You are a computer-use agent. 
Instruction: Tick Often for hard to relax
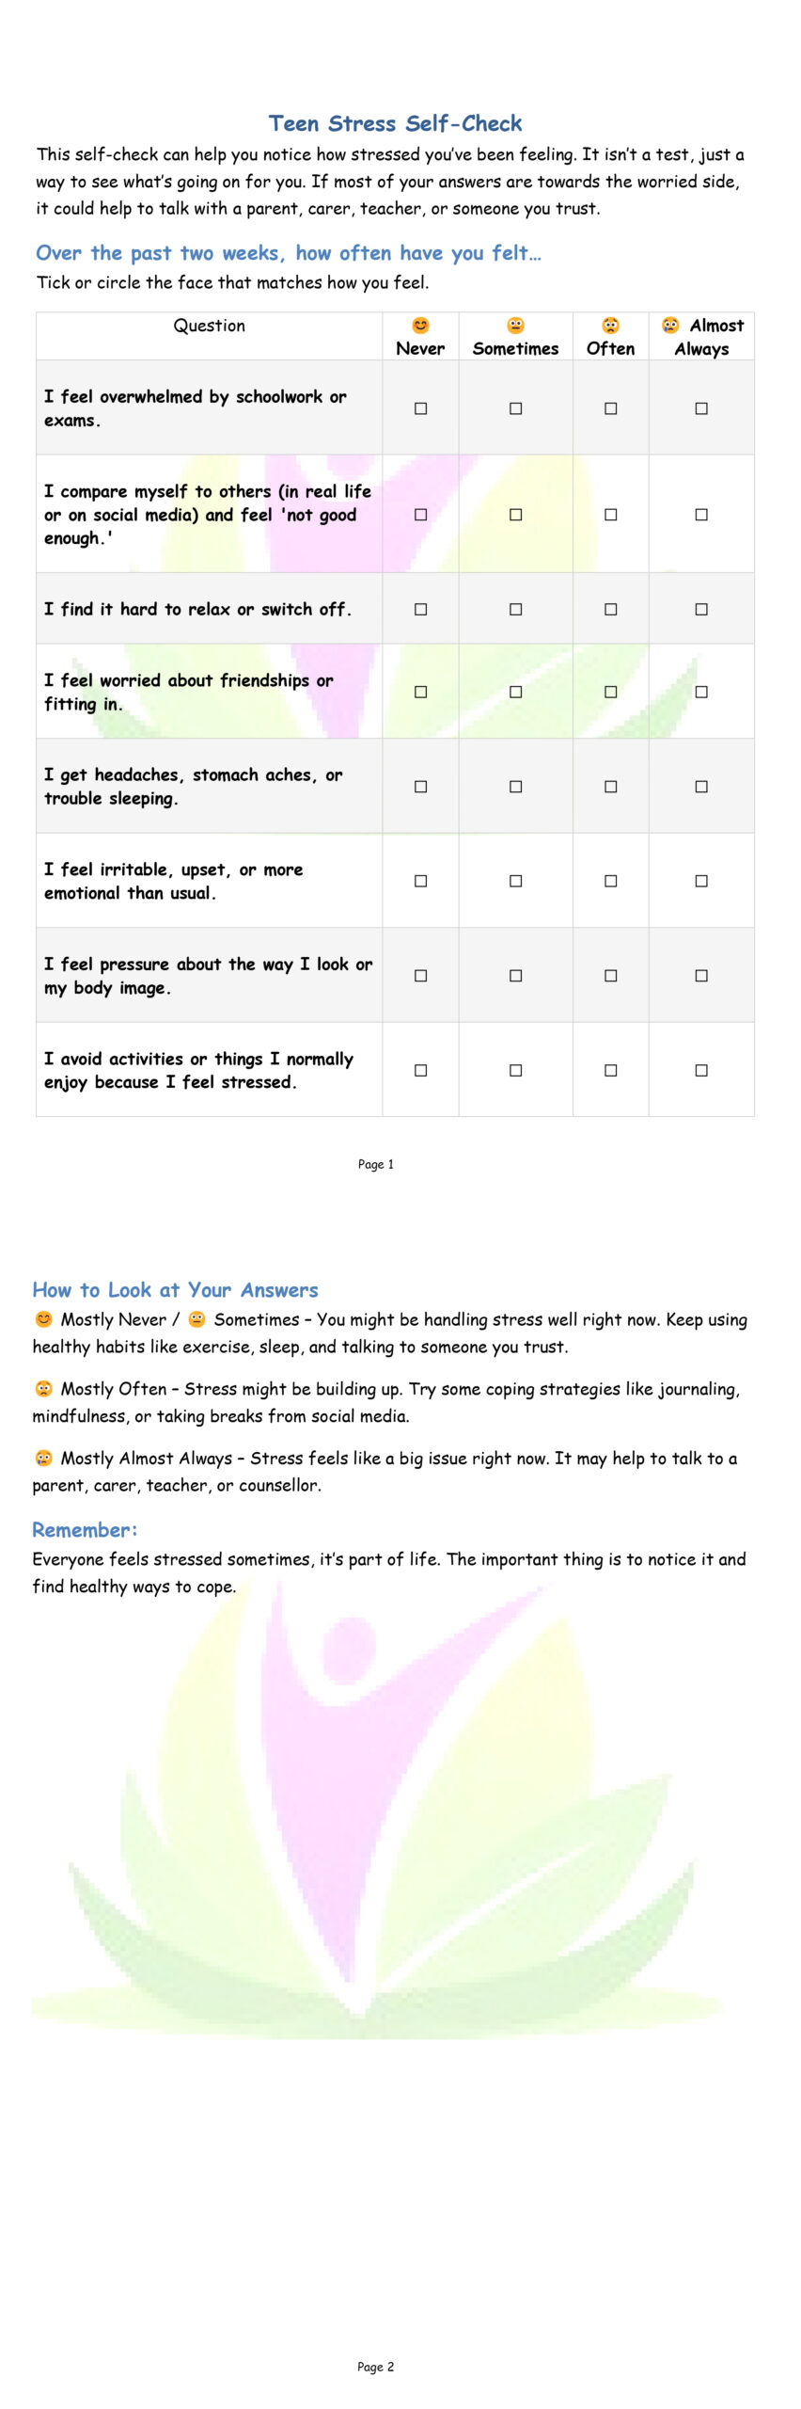pos(610,610)
